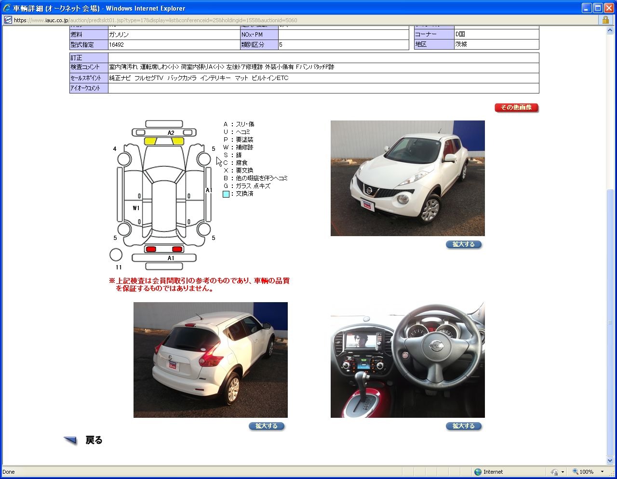Expand the security status dropdown arrow
The height and width of the screenshot is (479, 617).
coord(563,472)
